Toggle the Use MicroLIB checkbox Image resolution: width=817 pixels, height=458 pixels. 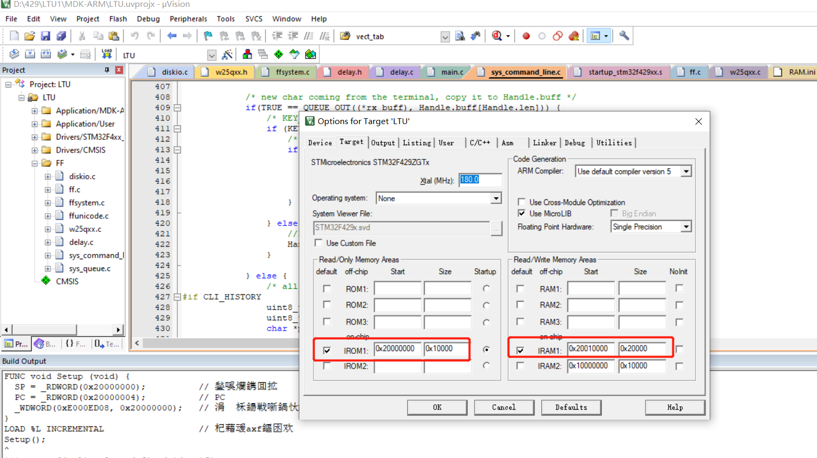point(521,213)
